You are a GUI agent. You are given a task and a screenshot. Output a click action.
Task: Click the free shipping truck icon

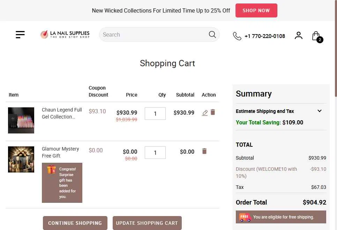coord(245,217)
